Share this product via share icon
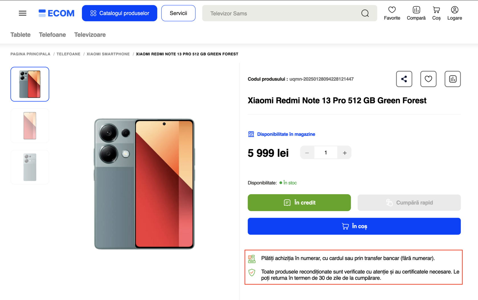 404,79
